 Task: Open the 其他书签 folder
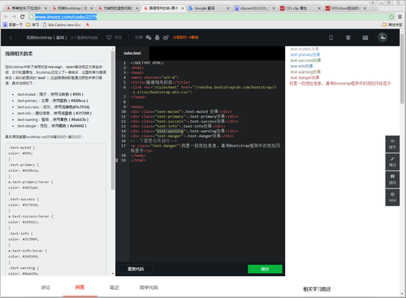392,24
